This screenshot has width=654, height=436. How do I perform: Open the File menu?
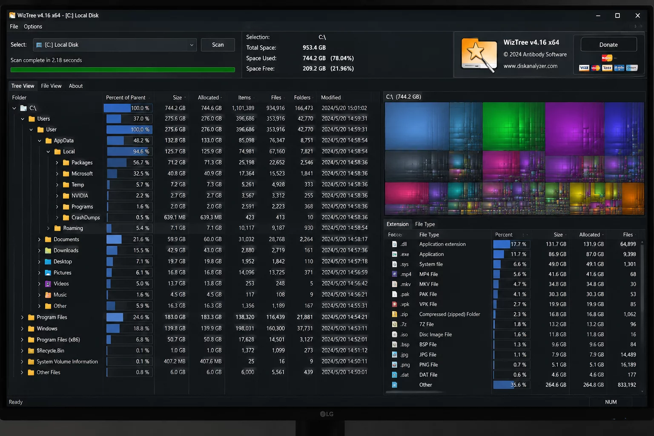14,26
